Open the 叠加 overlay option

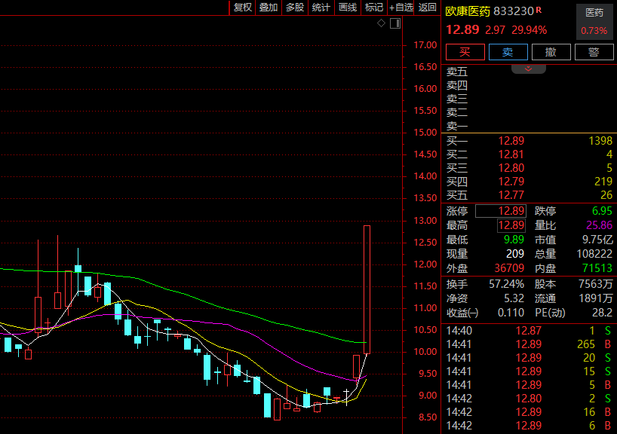coord(268,8)
